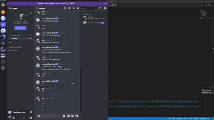This screenshot has width=214, height=120.
Task: Expand the Test Server dropdown menu
Action: (31, 8)
